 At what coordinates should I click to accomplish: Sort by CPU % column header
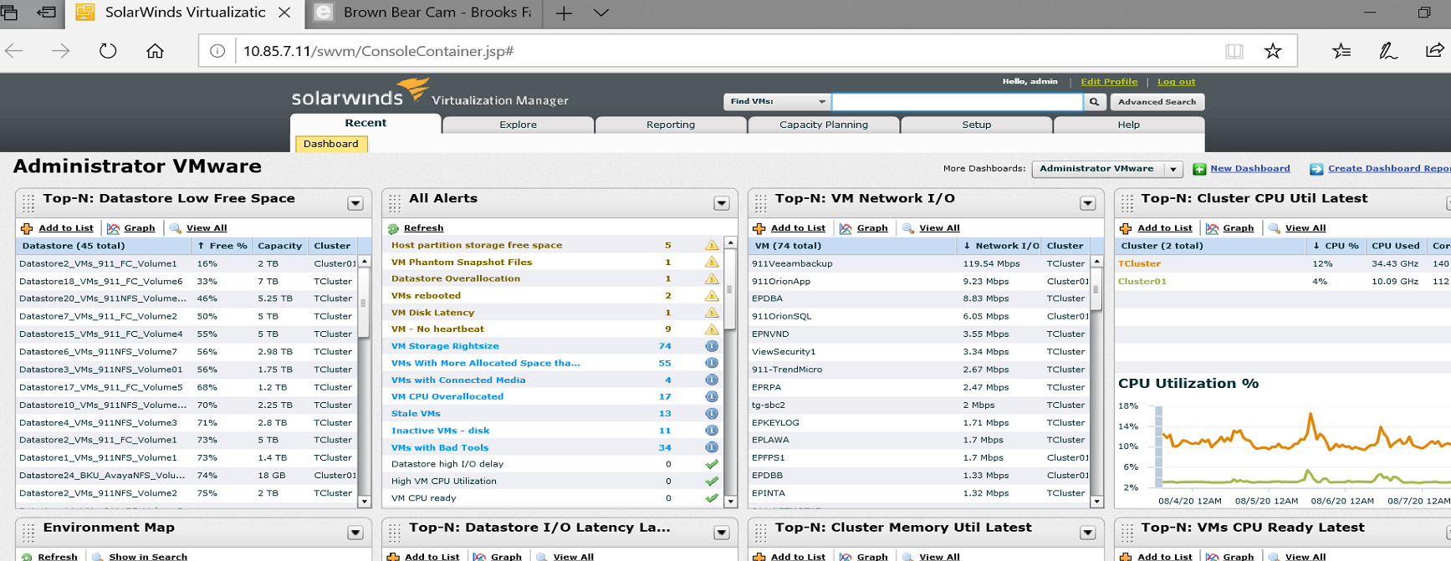[x=1336, y=246]
